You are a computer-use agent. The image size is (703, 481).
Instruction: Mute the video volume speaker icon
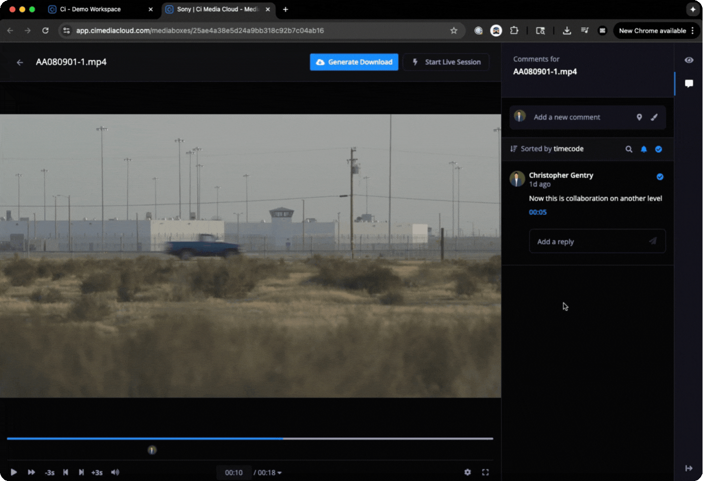[115, 472]
